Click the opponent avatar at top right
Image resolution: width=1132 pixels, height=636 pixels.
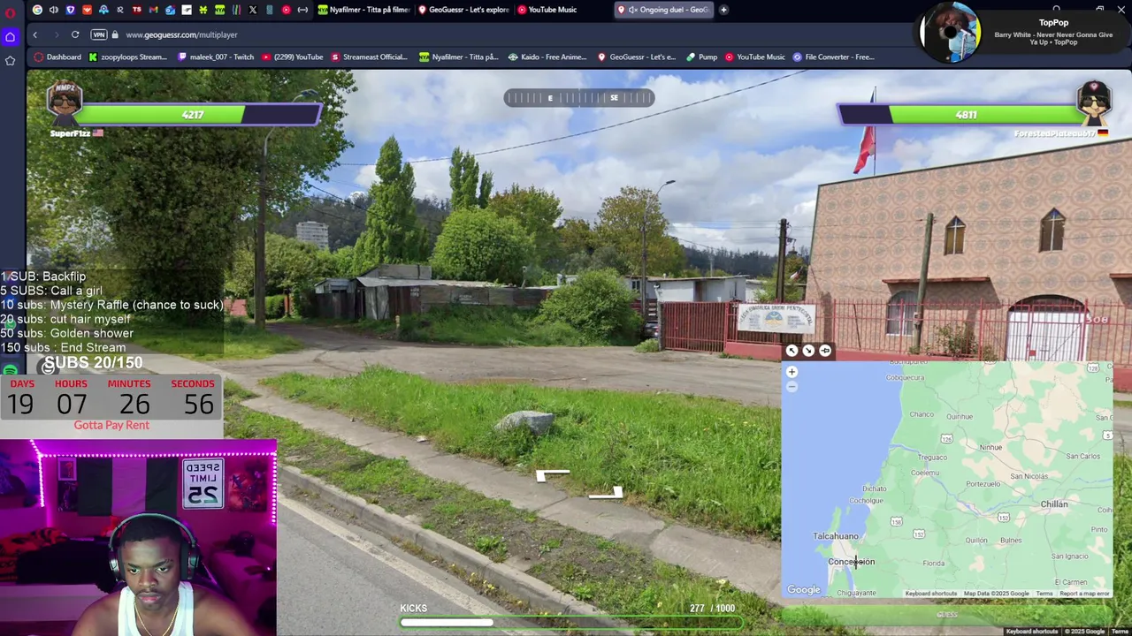(1093, 104)
